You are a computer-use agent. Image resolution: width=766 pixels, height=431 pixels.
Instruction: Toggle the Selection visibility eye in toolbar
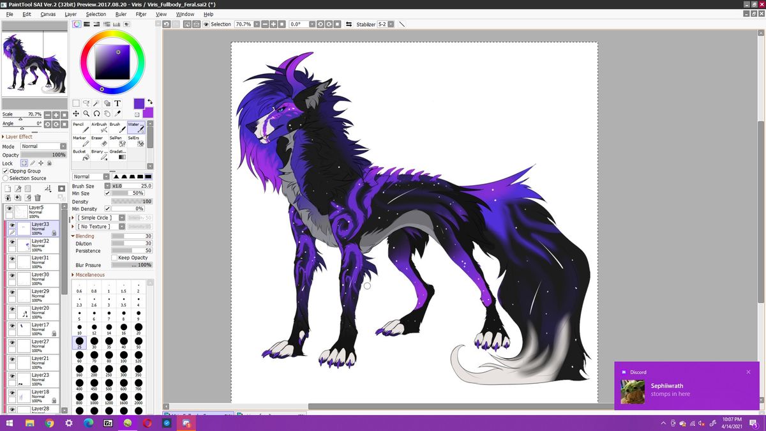pos(206,24)
